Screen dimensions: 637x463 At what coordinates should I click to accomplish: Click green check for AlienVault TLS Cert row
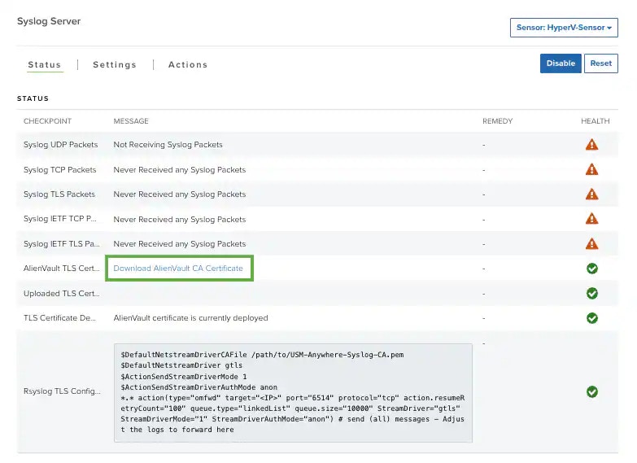tap(592, 269)
